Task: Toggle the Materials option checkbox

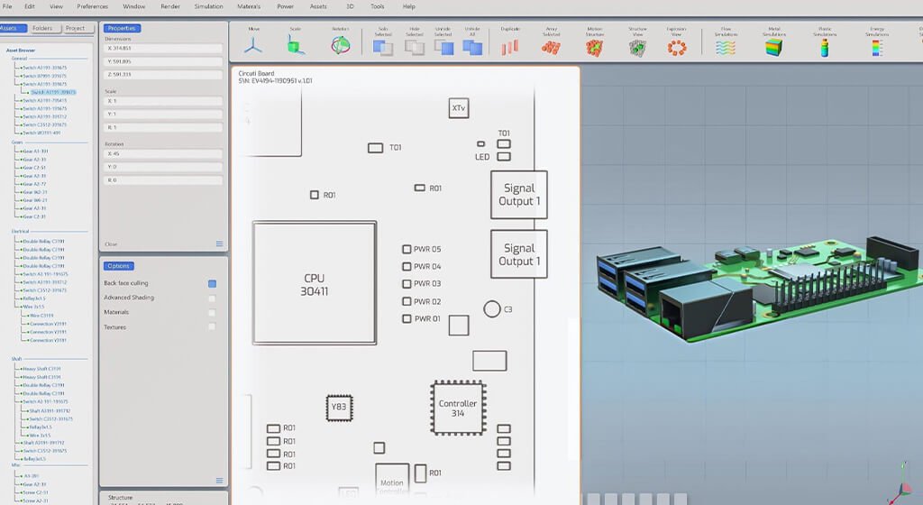Action: point(212,313)
